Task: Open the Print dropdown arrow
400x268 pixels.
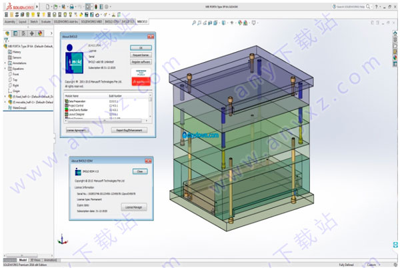Action: pyautogui.click(x=75, y=7)
